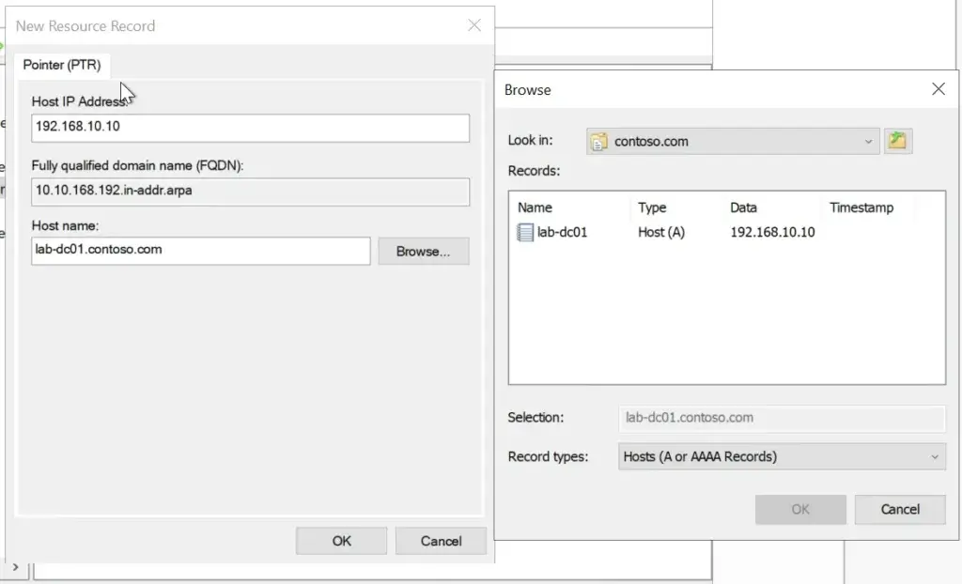Click the greyed-out OK in Browse dialog

pyautogui.click(x=799, y=509)
